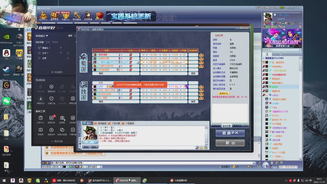Select the highlighted third Shu team player row
The image size is (327, 184).
(x=140, y=62)
